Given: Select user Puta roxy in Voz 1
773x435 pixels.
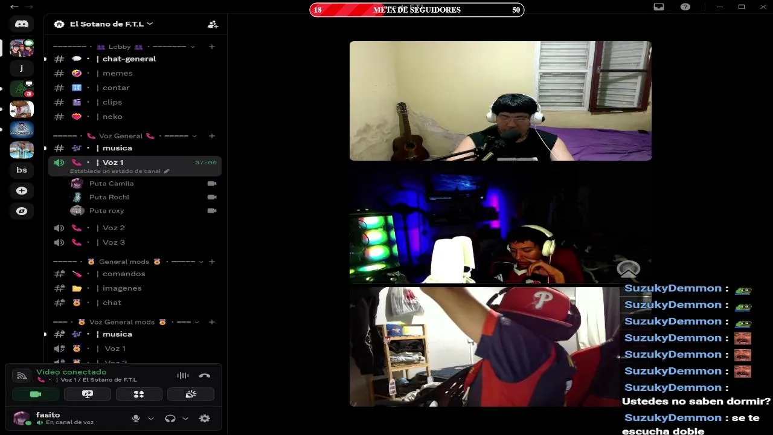Looking at the screenshot, I should tap(144, 211).
